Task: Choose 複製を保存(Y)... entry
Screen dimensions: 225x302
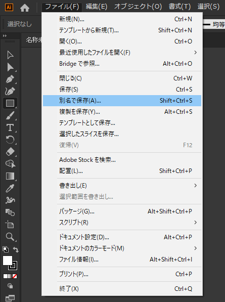Action: coord(122,112)
